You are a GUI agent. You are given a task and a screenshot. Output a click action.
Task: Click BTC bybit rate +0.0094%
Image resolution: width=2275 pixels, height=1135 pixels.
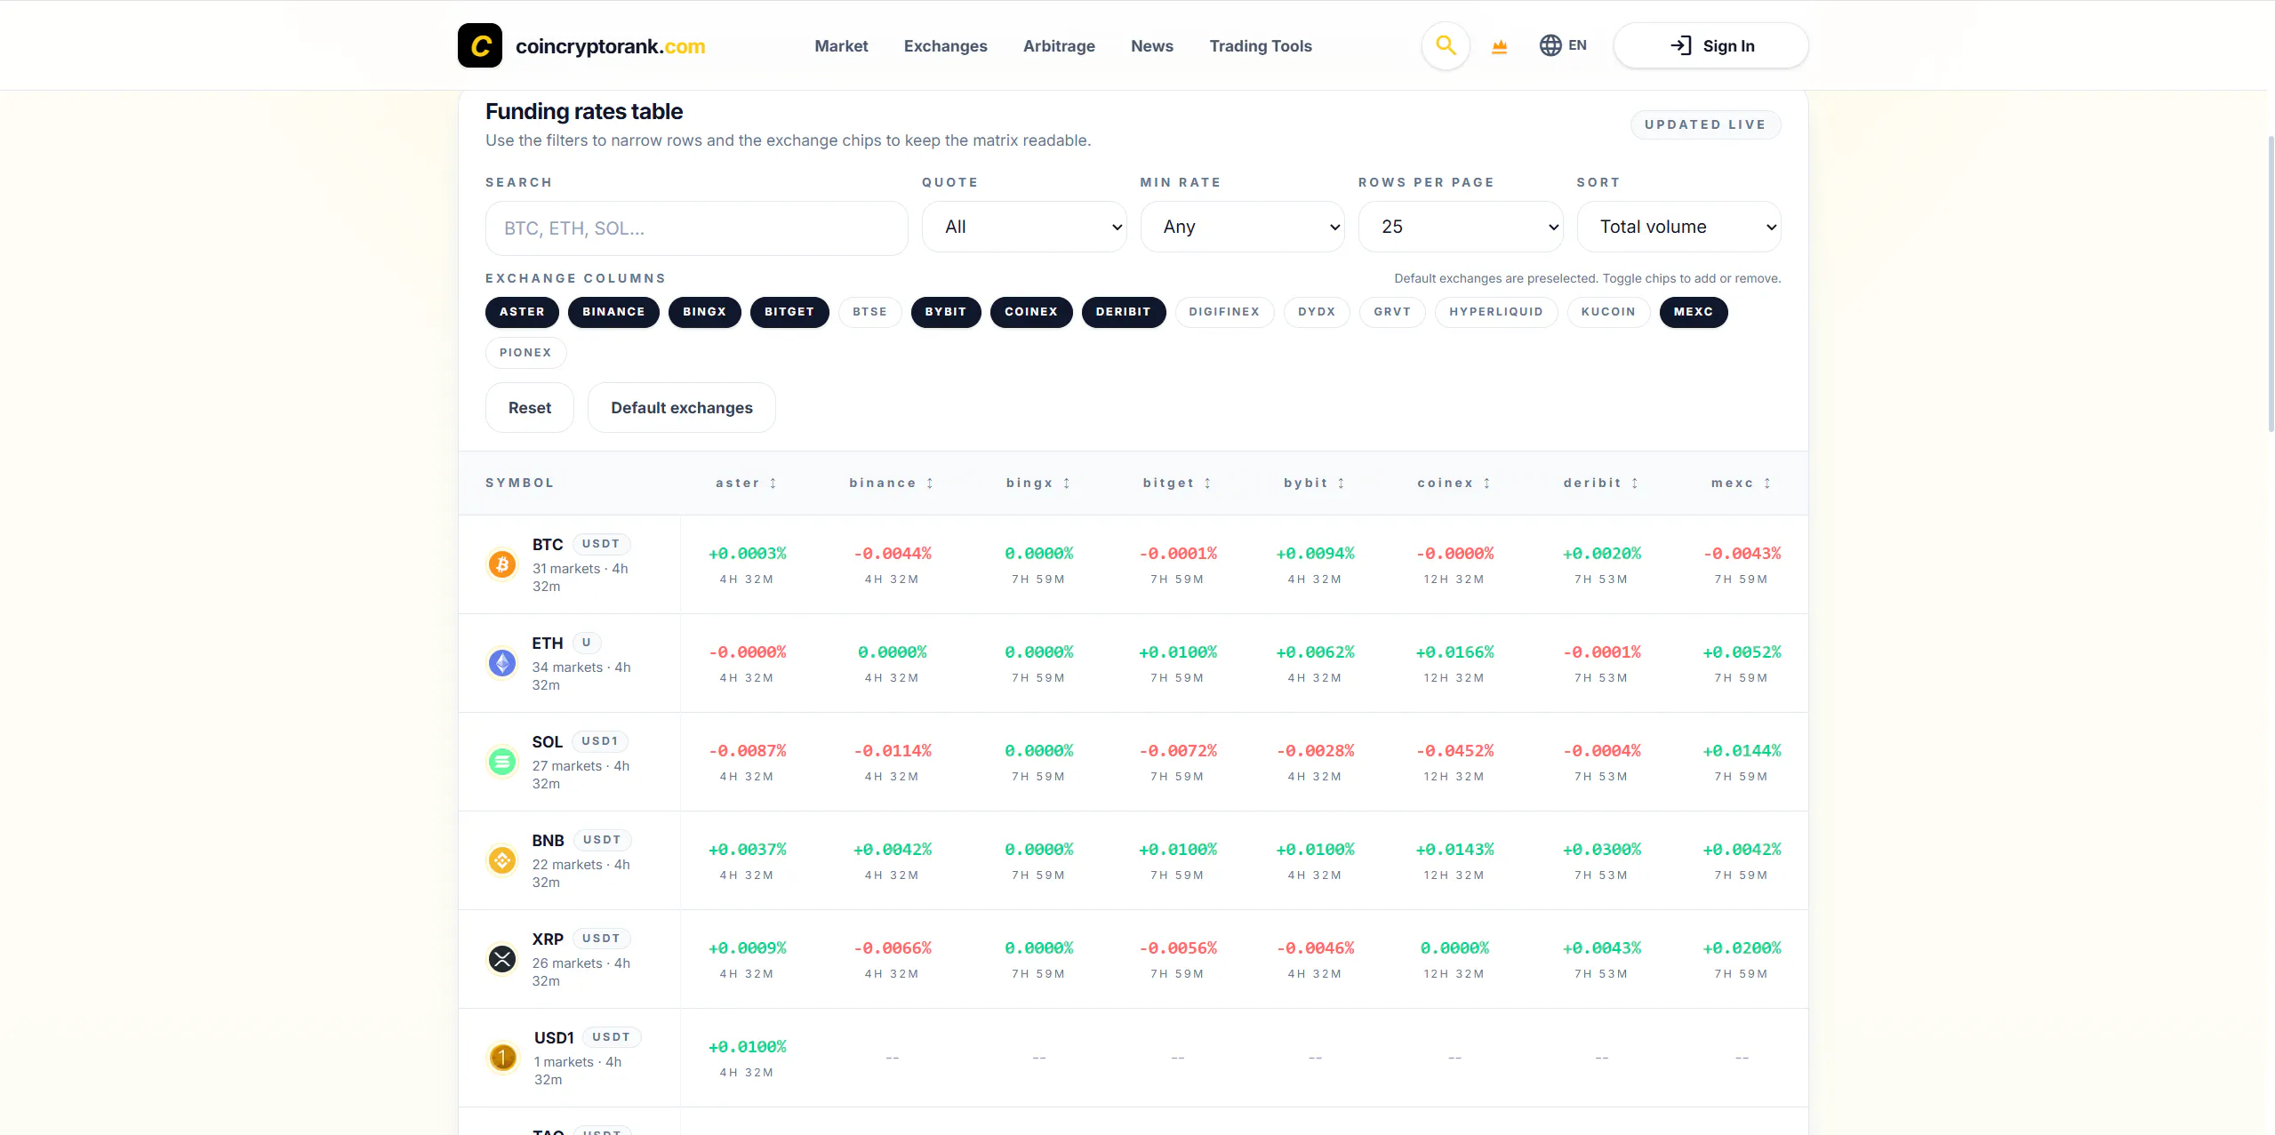[1316, 554]
